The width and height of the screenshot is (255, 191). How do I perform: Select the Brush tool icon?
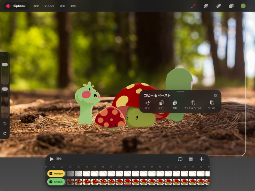(x=193, y=6)
